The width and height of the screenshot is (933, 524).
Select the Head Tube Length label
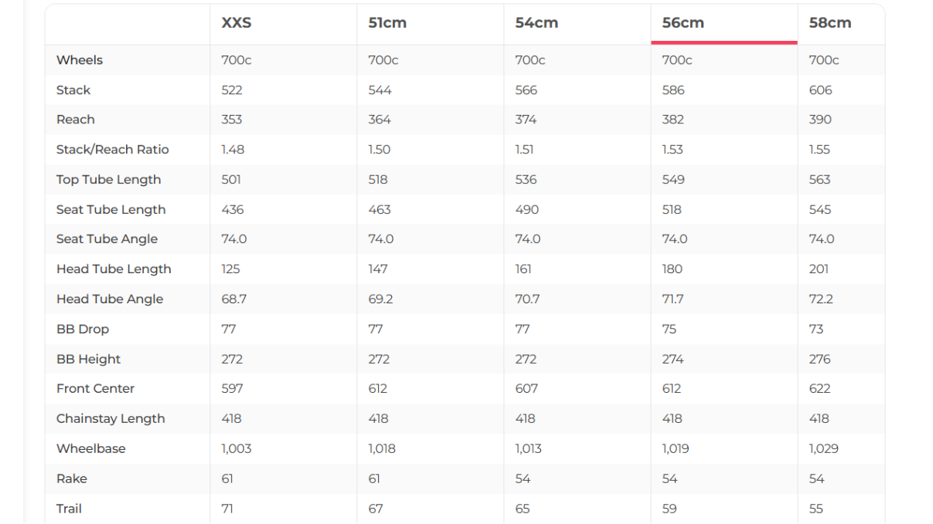pyautogui.click(x=114, y=269)
